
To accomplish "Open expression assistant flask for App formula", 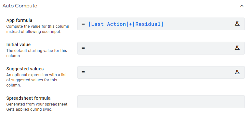I will click(x=237, y=24).
